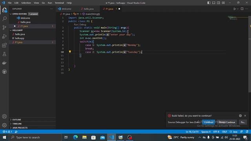Open the Testing flask view
The image size is (251, 141).
coord(4,54)
